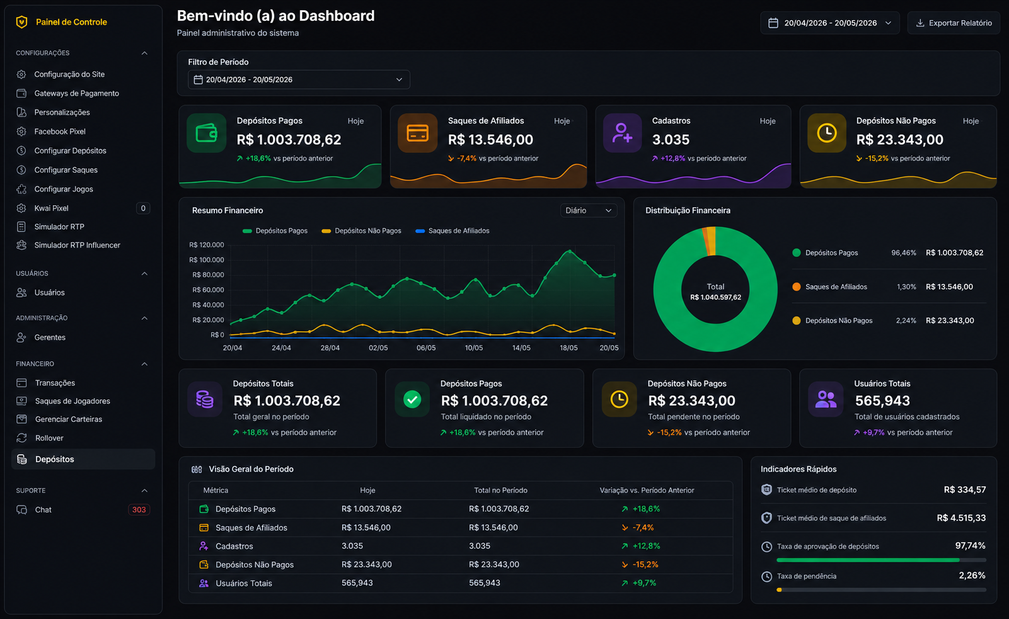Toggle Depósitos Não Pagos series in chart legend
Screen dimensions: 1009x619
click(x=361, y=231)
